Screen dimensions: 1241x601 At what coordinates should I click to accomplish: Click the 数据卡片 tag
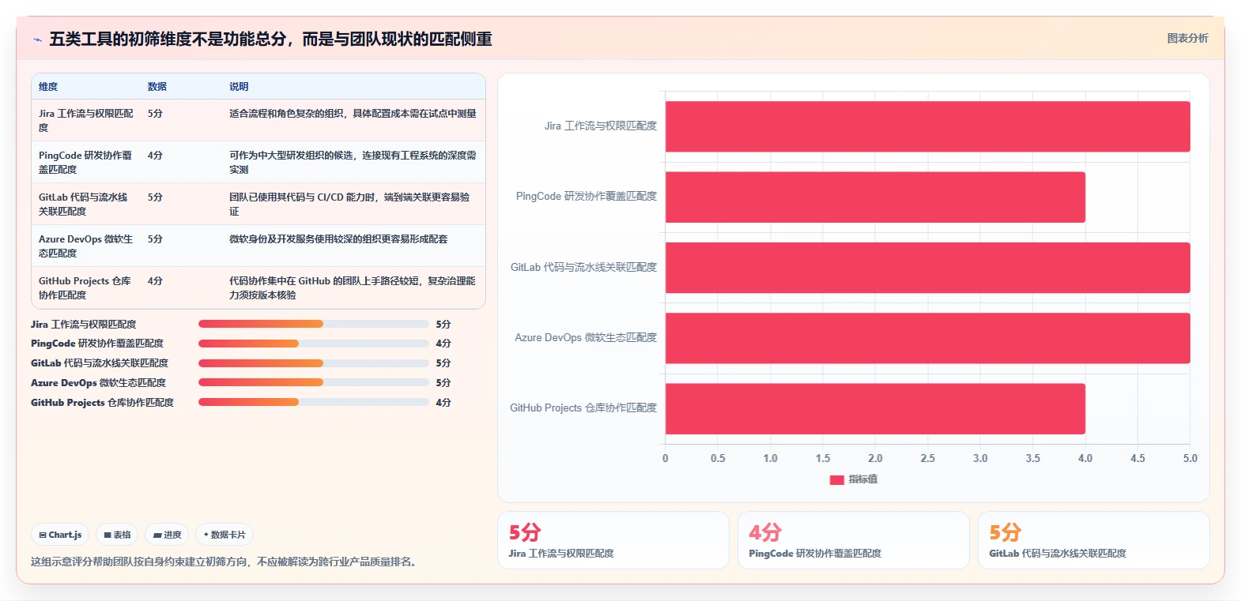tap(224, 535)
